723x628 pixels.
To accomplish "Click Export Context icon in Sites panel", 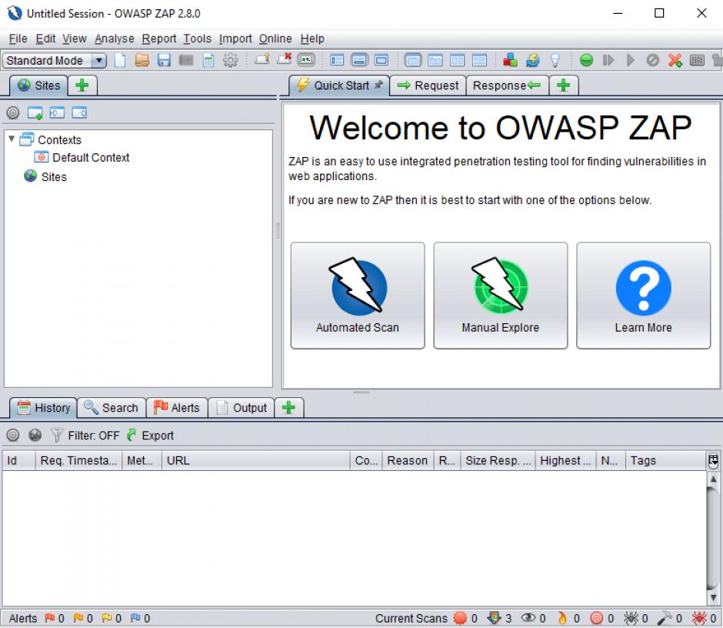I will tap(79, 112).
